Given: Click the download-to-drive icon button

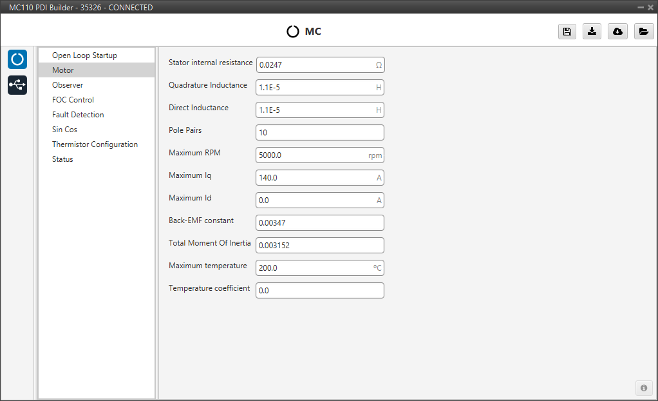Looking at the screenshot, I should click(592, 32).
